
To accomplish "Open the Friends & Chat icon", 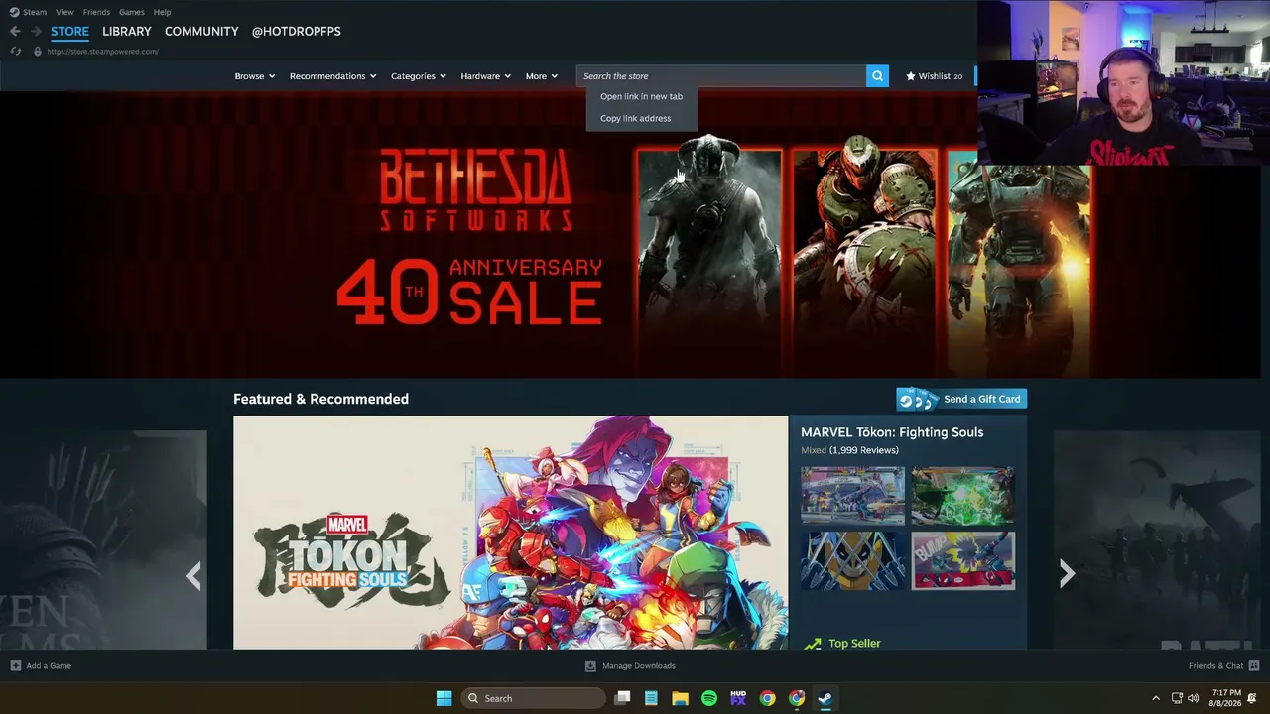I will [x=1254, y=665].
